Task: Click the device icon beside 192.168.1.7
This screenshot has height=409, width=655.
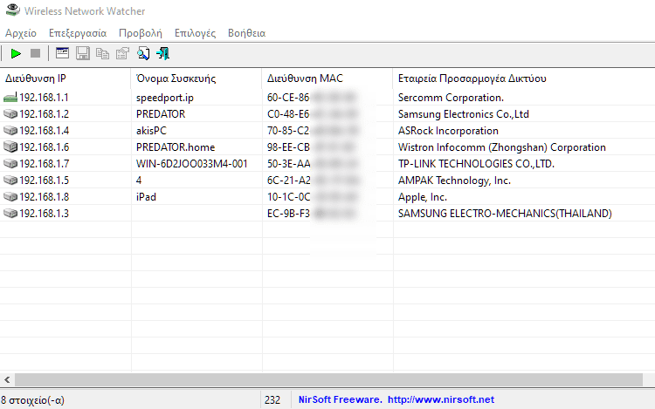Action: pyautogui.click(x=10, y=163)
